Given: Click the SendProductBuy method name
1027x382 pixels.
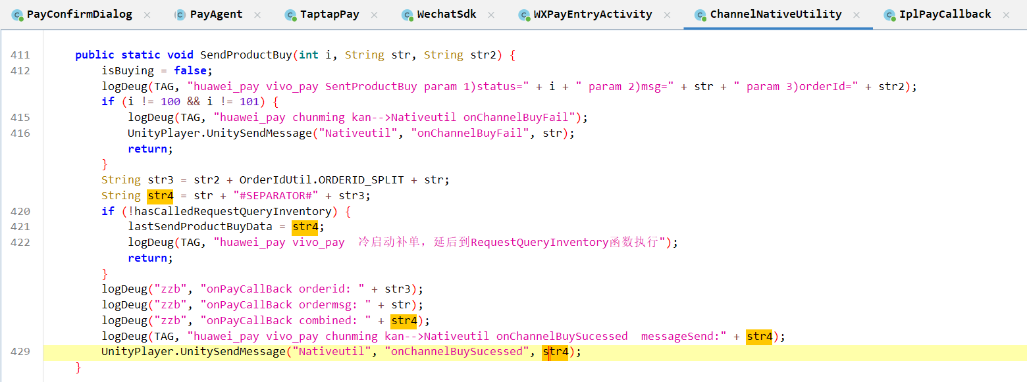Looking at the screenshot, I should pos(246,55).
